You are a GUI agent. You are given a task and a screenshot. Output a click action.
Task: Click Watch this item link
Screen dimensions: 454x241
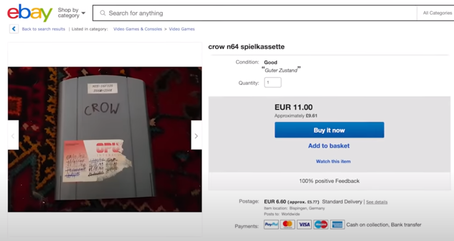(x=333, y=162)
